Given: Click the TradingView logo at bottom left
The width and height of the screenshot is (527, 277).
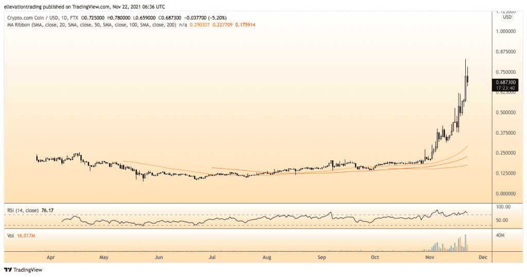Looking at the screenshot, I should click(x=23, y=270).
